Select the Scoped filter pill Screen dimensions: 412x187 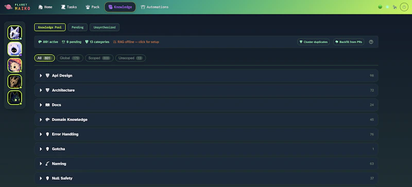(x=99, y=58)
